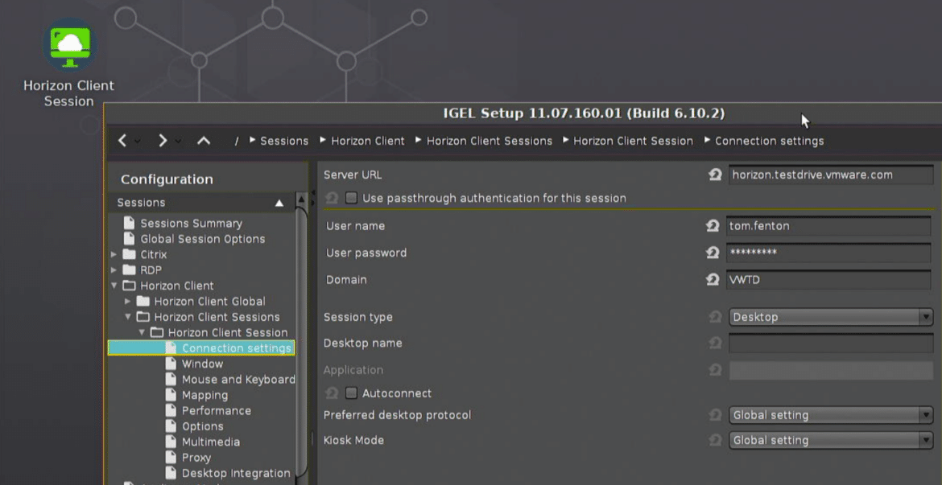Screen dimensions: 942x485
Task: Click the revert icon beside User name
Action: [713, 226]
